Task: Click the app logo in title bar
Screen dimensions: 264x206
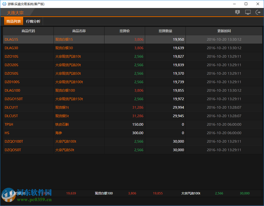Action: pyautogui.click(x=4, y=4)
